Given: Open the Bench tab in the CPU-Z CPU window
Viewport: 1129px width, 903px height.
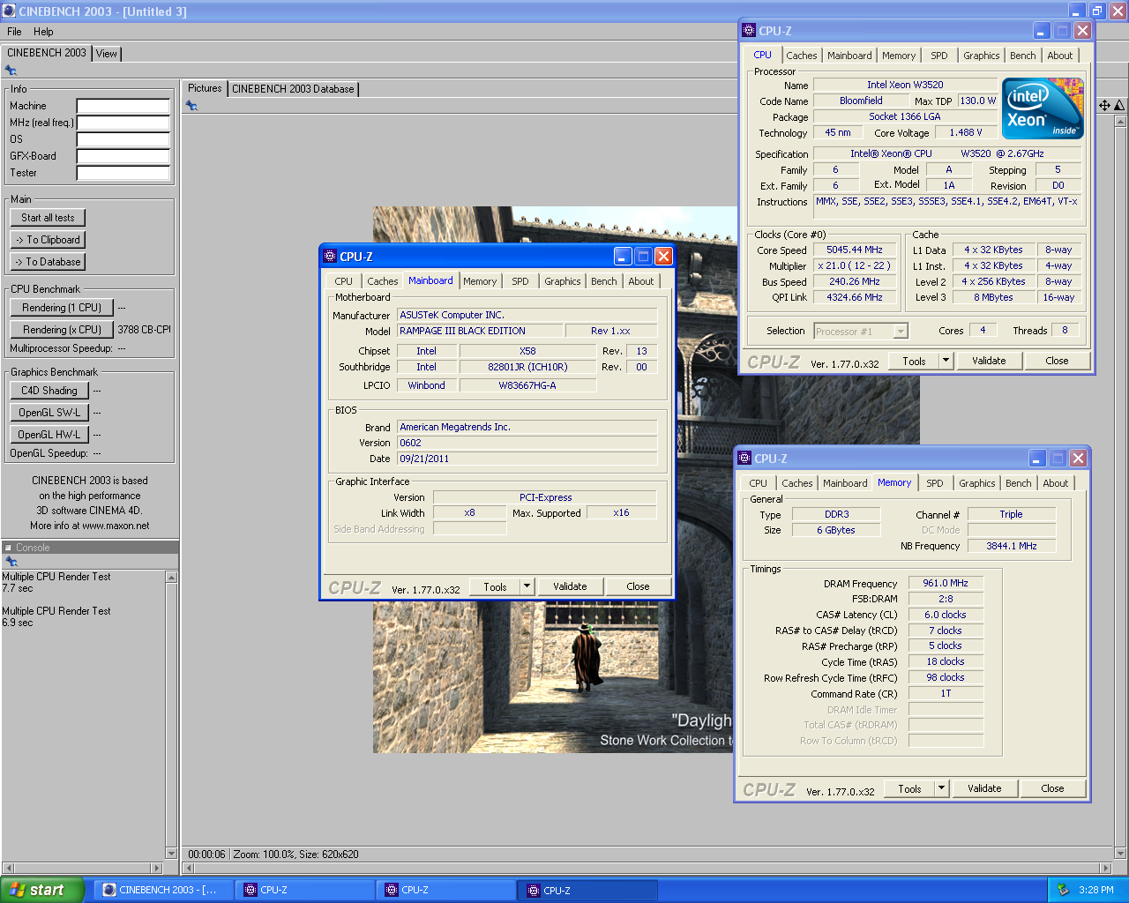Looking at the screenshot, I should point(1023,56).
